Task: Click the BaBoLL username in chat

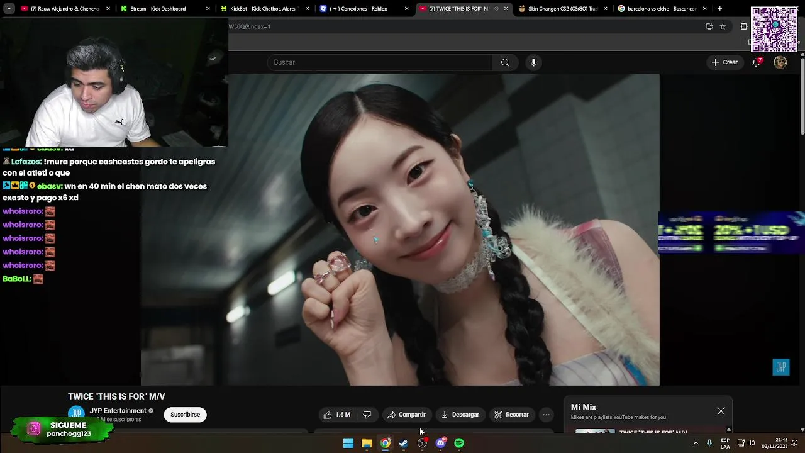Action: (16, 279)
